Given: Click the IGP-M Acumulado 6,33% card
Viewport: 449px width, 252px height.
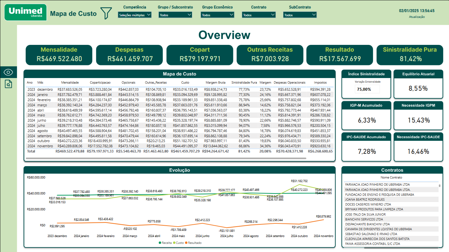Looking at the screenshot, I should click(x=366, y=115).
